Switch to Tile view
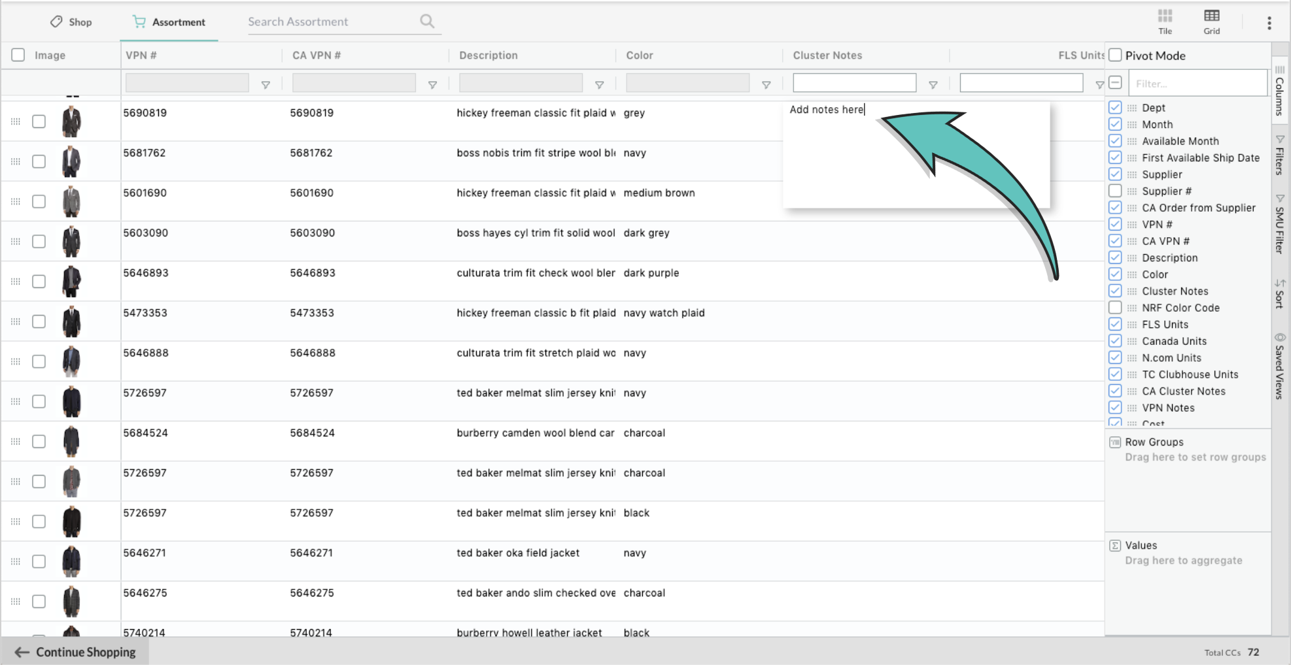Viewport: 1291px width, 665px height. 1165,21
